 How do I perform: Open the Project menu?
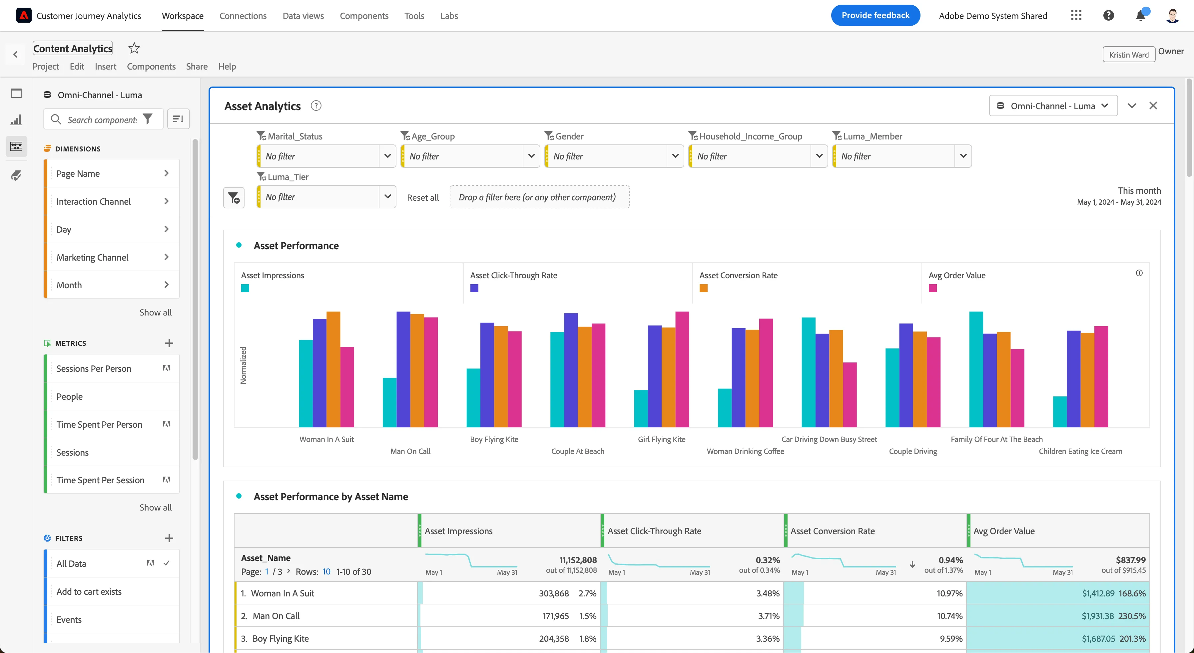(46, 66)
